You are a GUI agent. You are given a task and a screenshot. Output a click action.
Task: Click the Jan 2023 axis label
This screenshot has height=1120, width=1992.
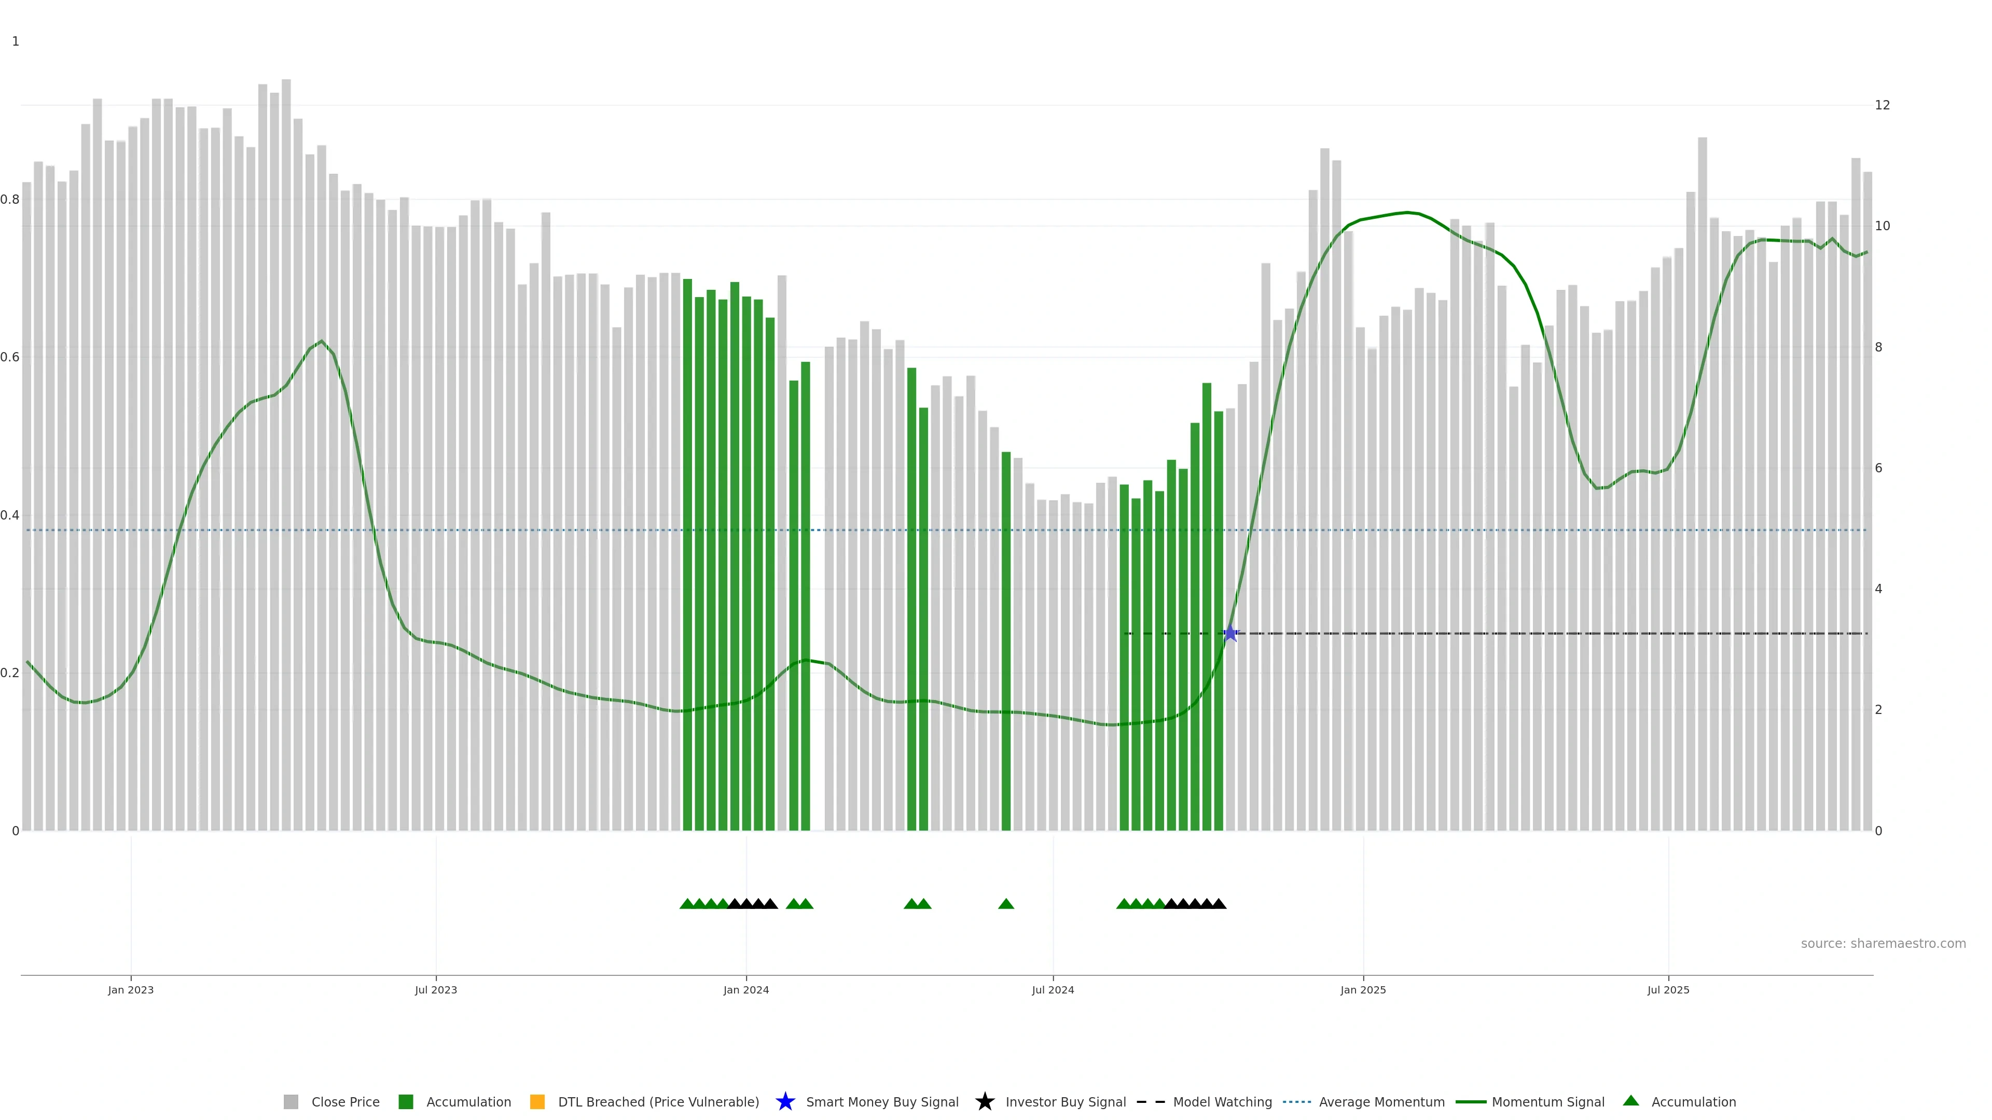tap(131, 990)
